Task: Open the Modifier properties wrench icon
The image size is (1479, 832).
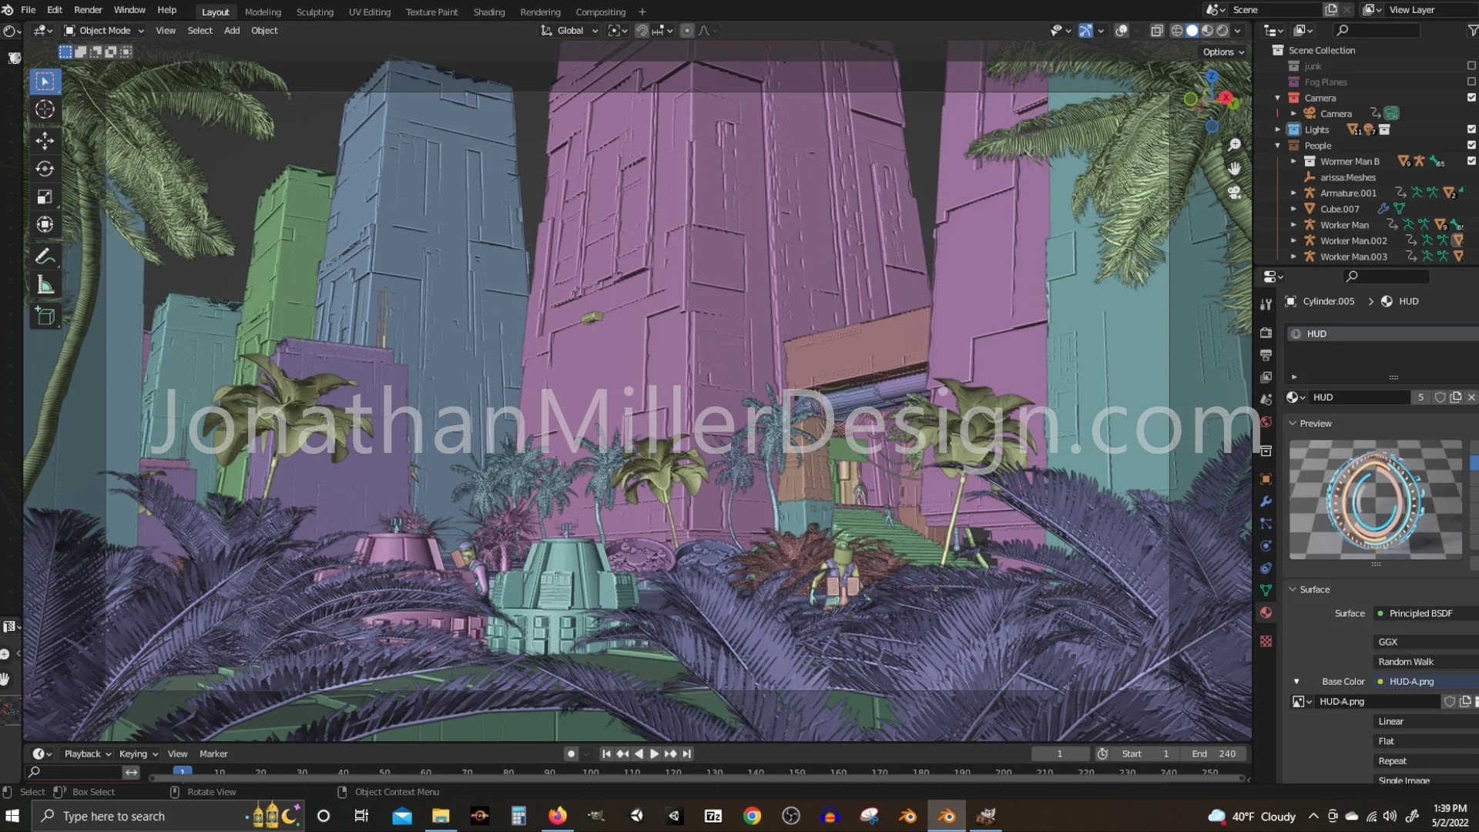Action: pyautogui.click(x=1266, y=502)
